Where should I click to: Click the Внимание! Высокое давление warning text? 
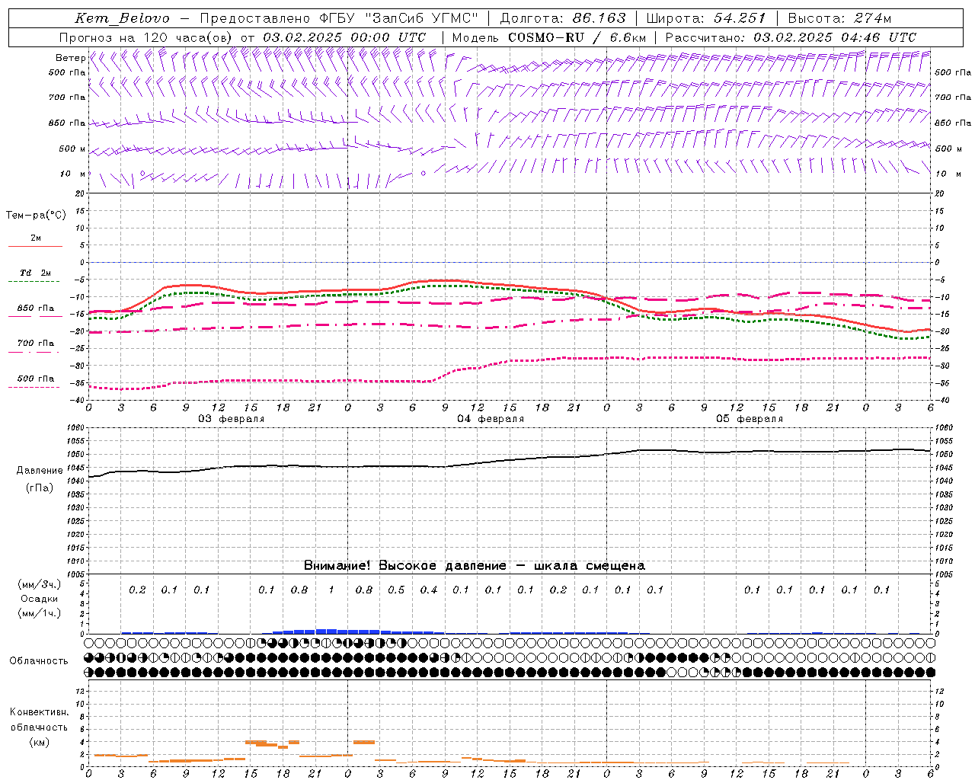click(x=475, y=565)
